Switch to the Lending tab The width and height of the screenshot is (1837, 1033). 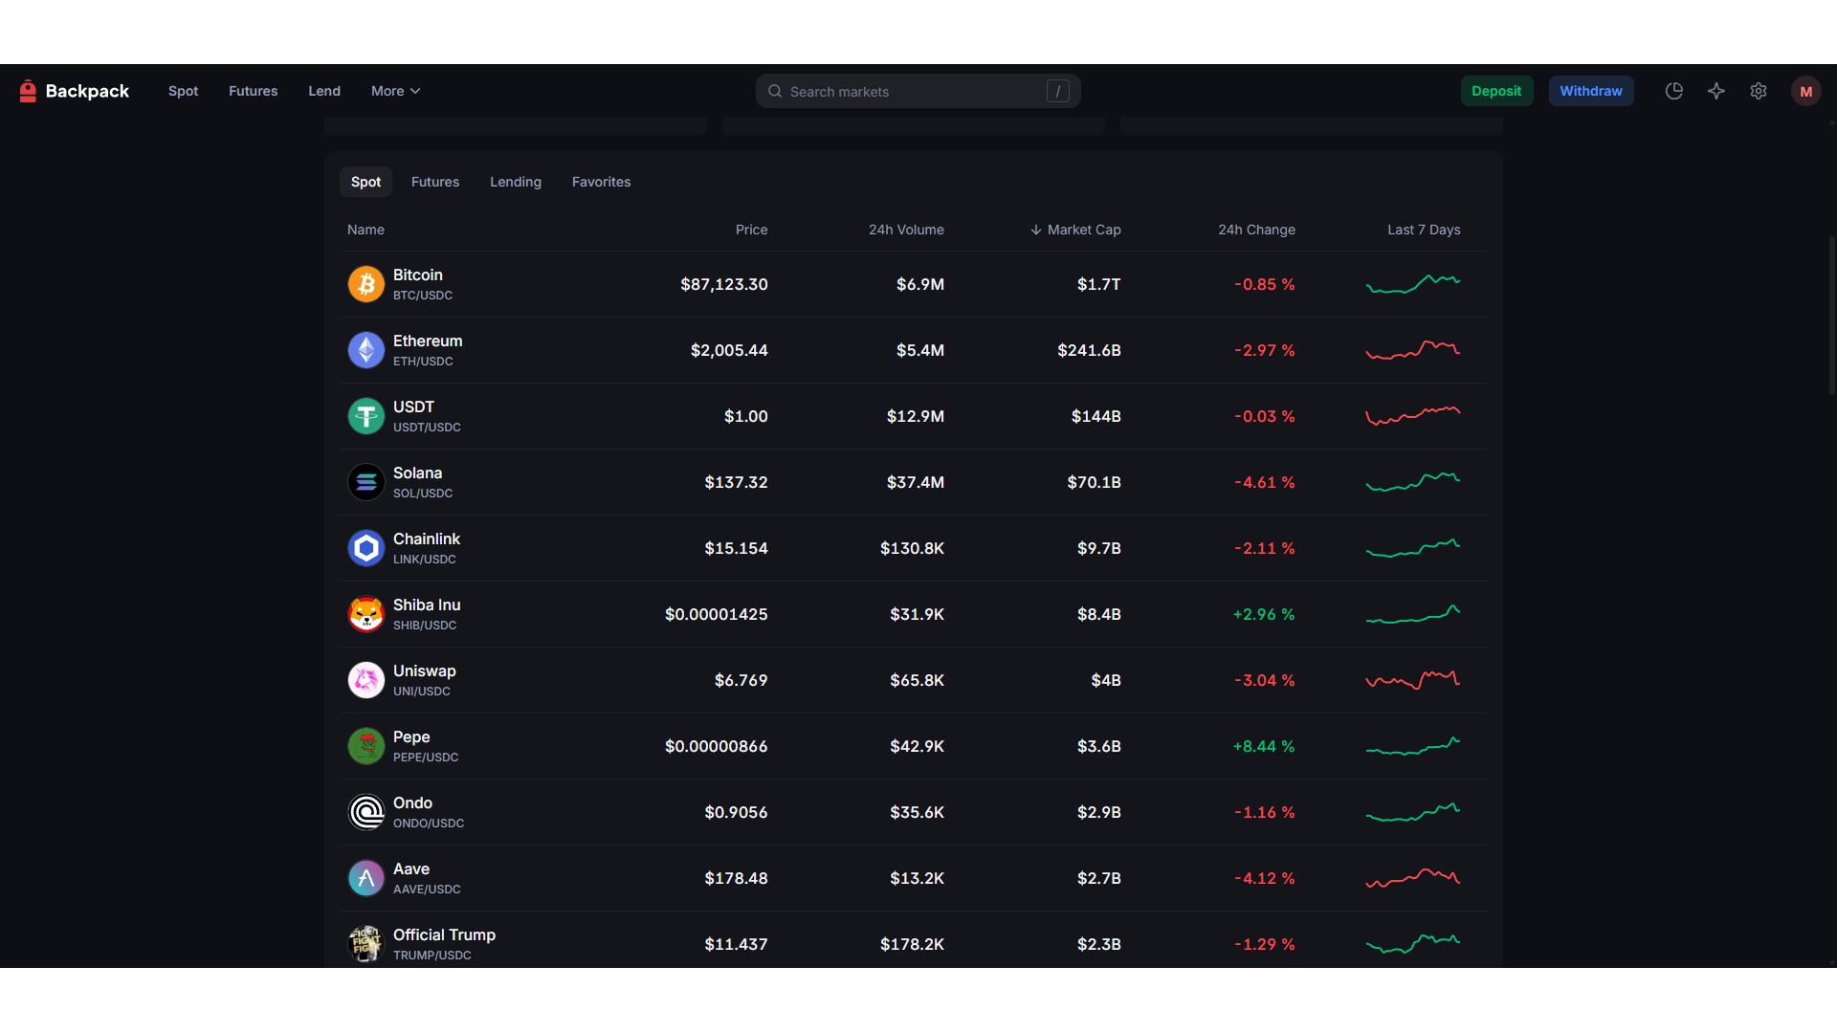pos(516,182)
